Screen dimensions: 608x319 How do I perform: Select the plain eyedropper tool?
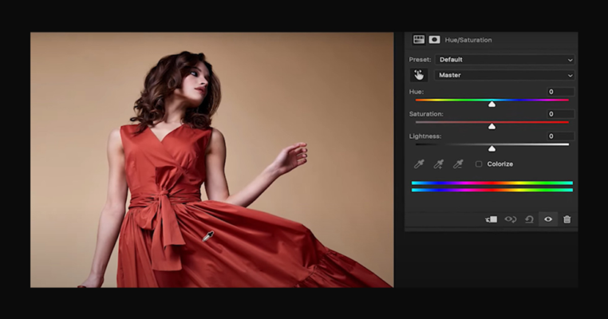tap(419, 164)
